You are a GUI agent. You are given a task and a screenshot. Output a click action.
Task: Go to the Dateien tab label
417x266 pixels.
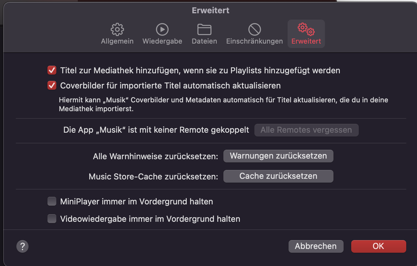click(x=204, y=41)
